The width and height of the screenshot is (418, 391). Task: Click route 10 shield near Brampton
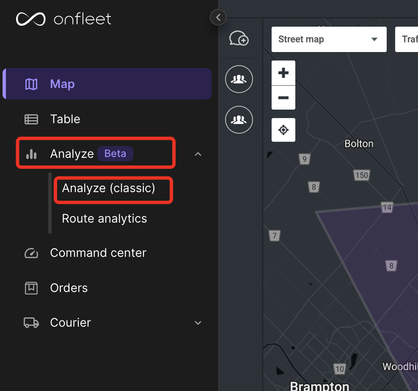click(x=340, y=369)
